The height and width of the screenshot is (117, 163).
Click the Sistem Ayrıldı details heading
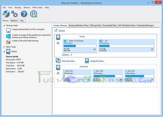pyautogui.click(x=12, y=57)
